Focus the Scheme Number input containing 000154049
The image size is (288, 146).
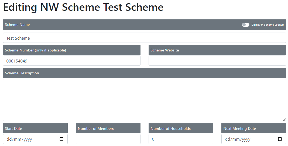[71, 61]
